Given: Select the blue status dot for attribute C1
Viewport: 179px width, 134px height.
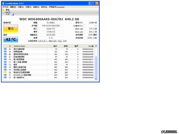Looking at the screenshot, I should click(5, 62).
